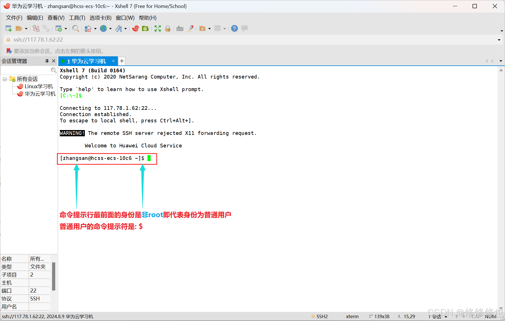
Task: Open the 帮助(H) menu
Action: (x=148, y=18)
